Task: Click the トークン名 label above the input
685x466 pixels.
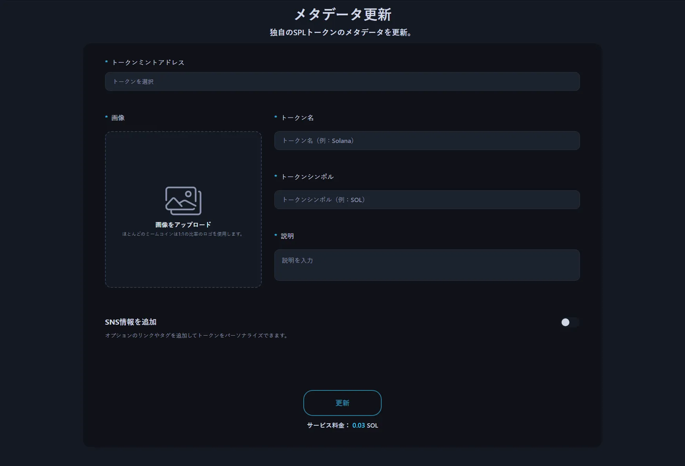Action: pyautogui.click(x=297, y=118)
